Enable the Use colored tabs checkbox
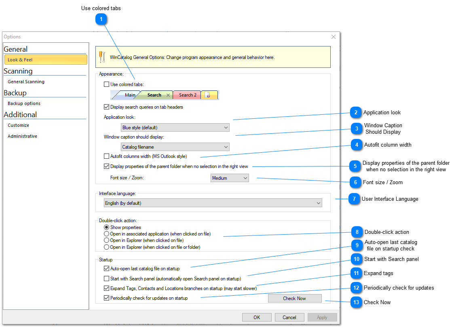The width and height of the screenshot is (456, 328). coord(107,84)
